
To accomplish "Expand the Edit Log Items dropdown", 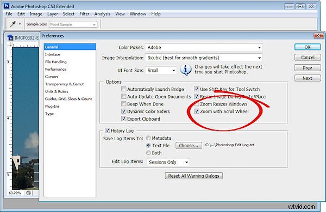I will (168, 162).
